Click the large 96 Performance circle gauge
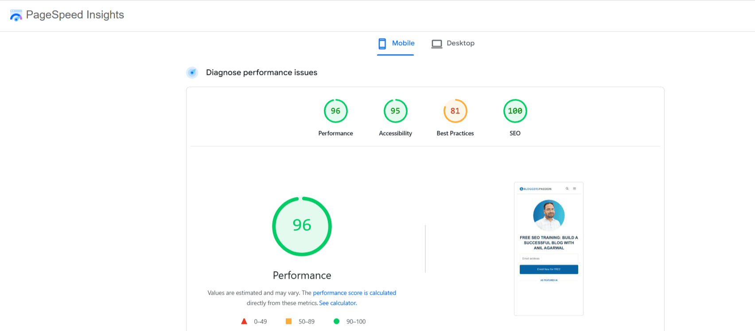 302,226
